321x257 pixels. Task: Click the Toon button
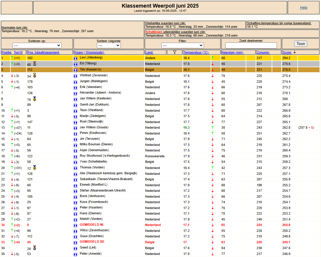click(301, 44)
